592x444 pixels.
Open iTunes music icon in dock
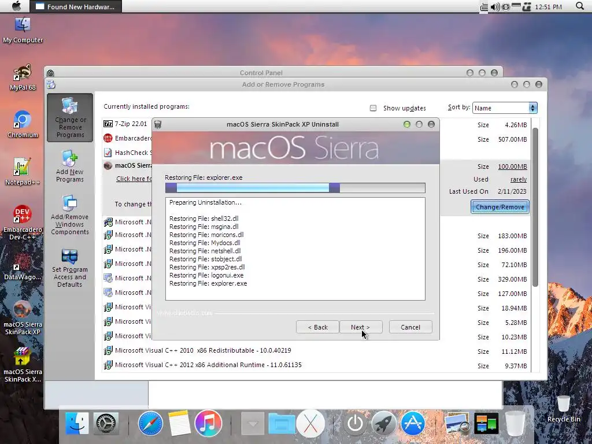208,423
